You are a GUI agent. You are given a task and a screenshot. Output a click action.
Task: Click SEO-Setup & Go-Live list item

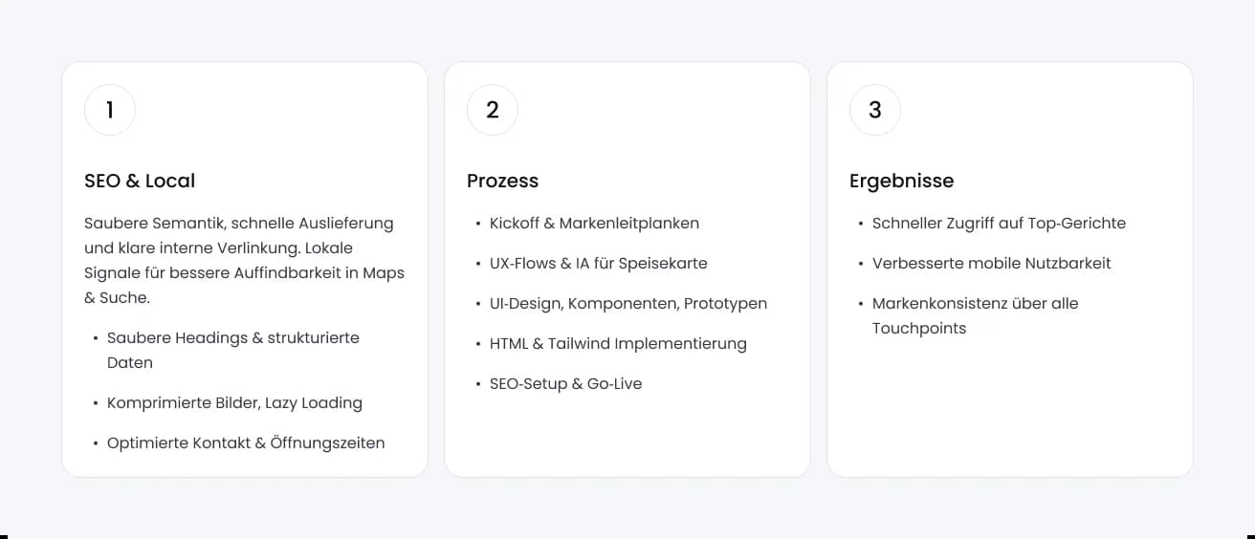coord(565,383)
